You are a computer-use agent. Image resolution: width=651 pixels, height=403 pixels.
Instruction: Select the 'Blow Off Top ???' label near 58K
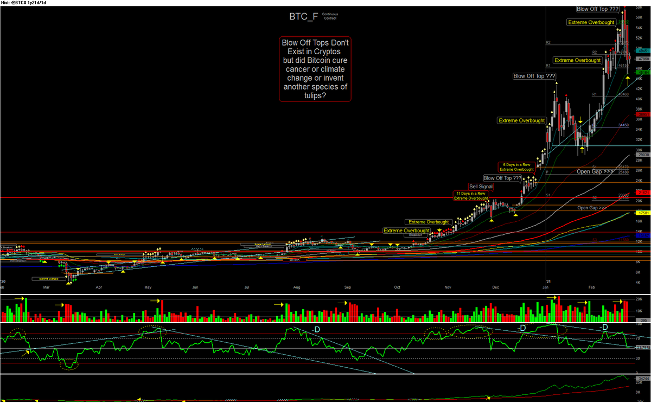tap(597, 9)
